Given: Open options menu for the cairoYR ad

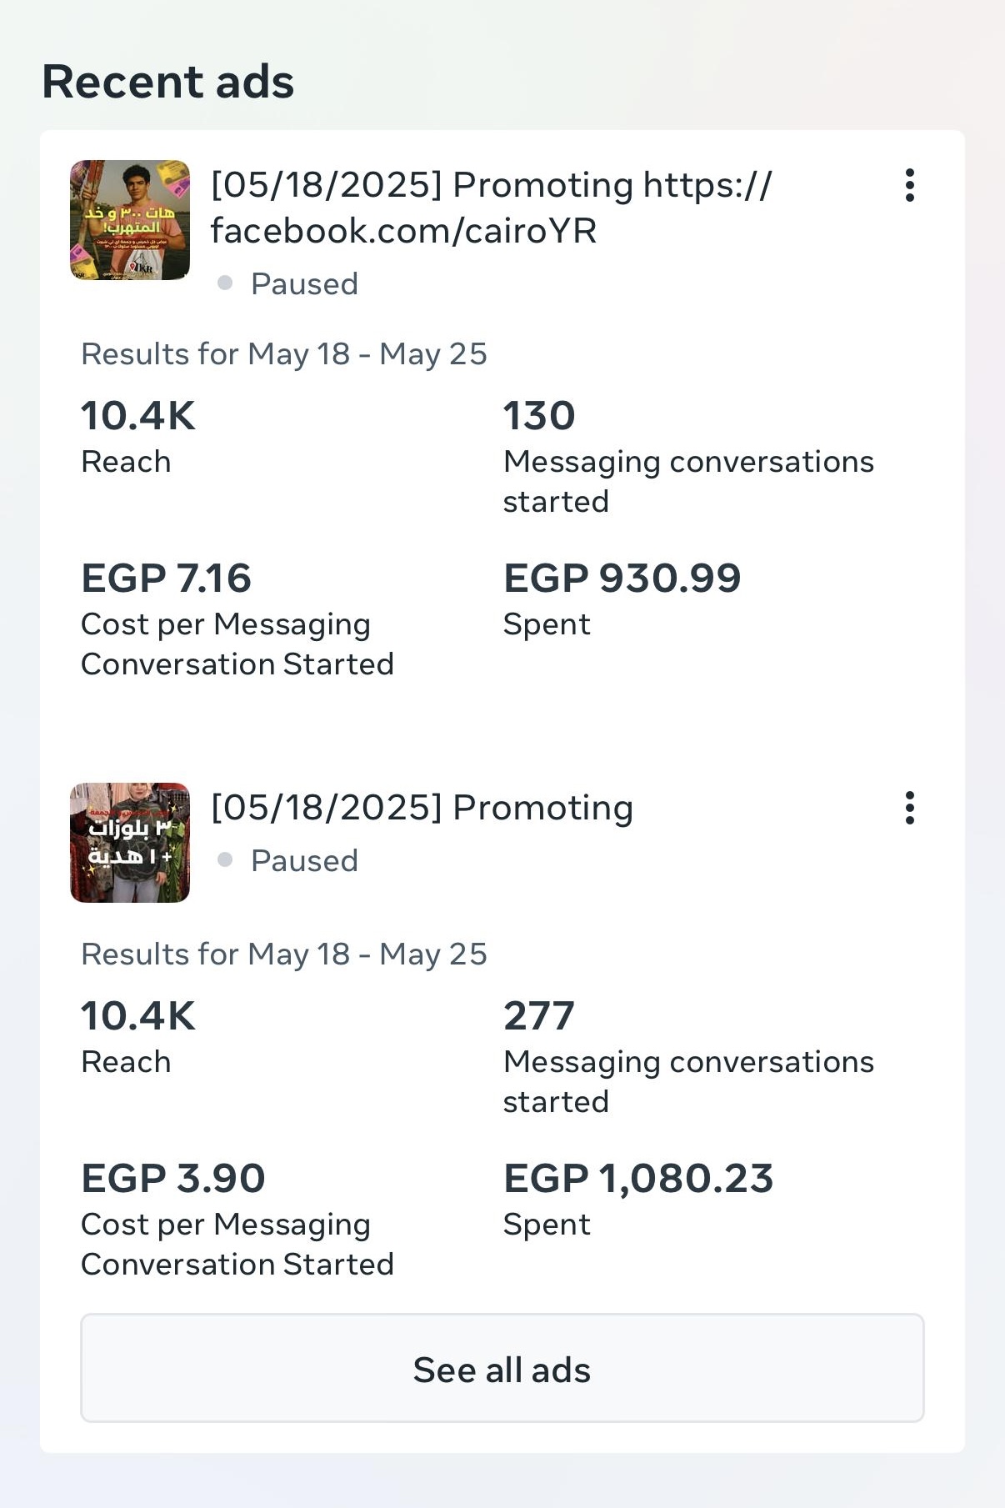Looking at the screenshot, I should tap(909, 185).
